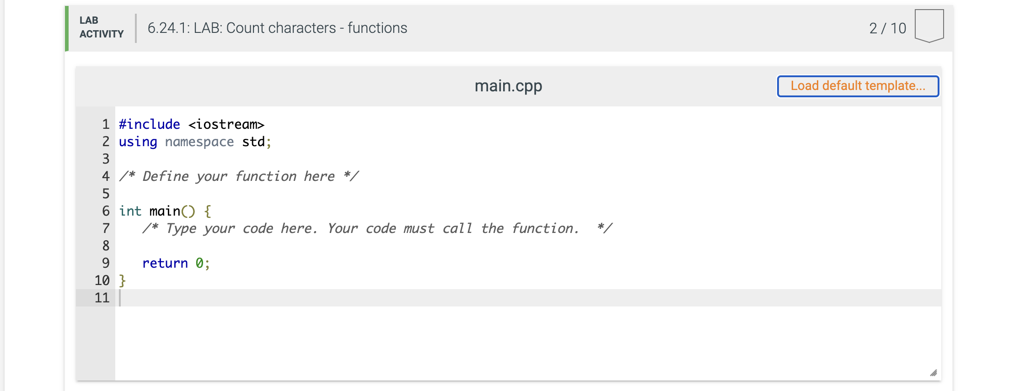Click the using namespace std line

(x=194, y=142)
